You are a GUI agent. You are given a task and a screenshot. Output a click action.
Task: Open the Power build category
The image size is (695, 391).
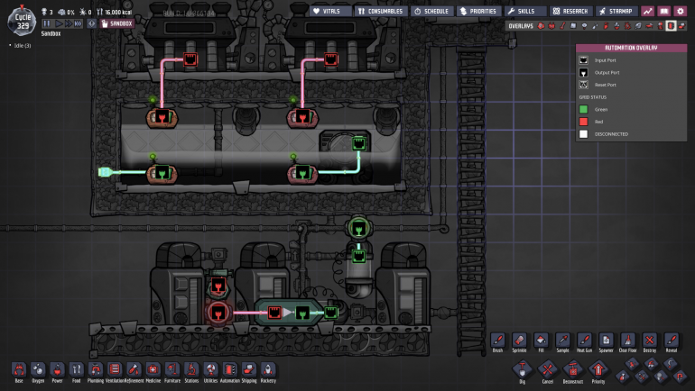57,370
